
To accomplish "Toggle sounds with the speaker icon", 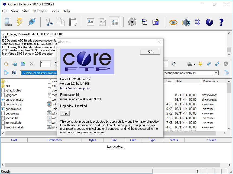I will click(x=186, y=22).
